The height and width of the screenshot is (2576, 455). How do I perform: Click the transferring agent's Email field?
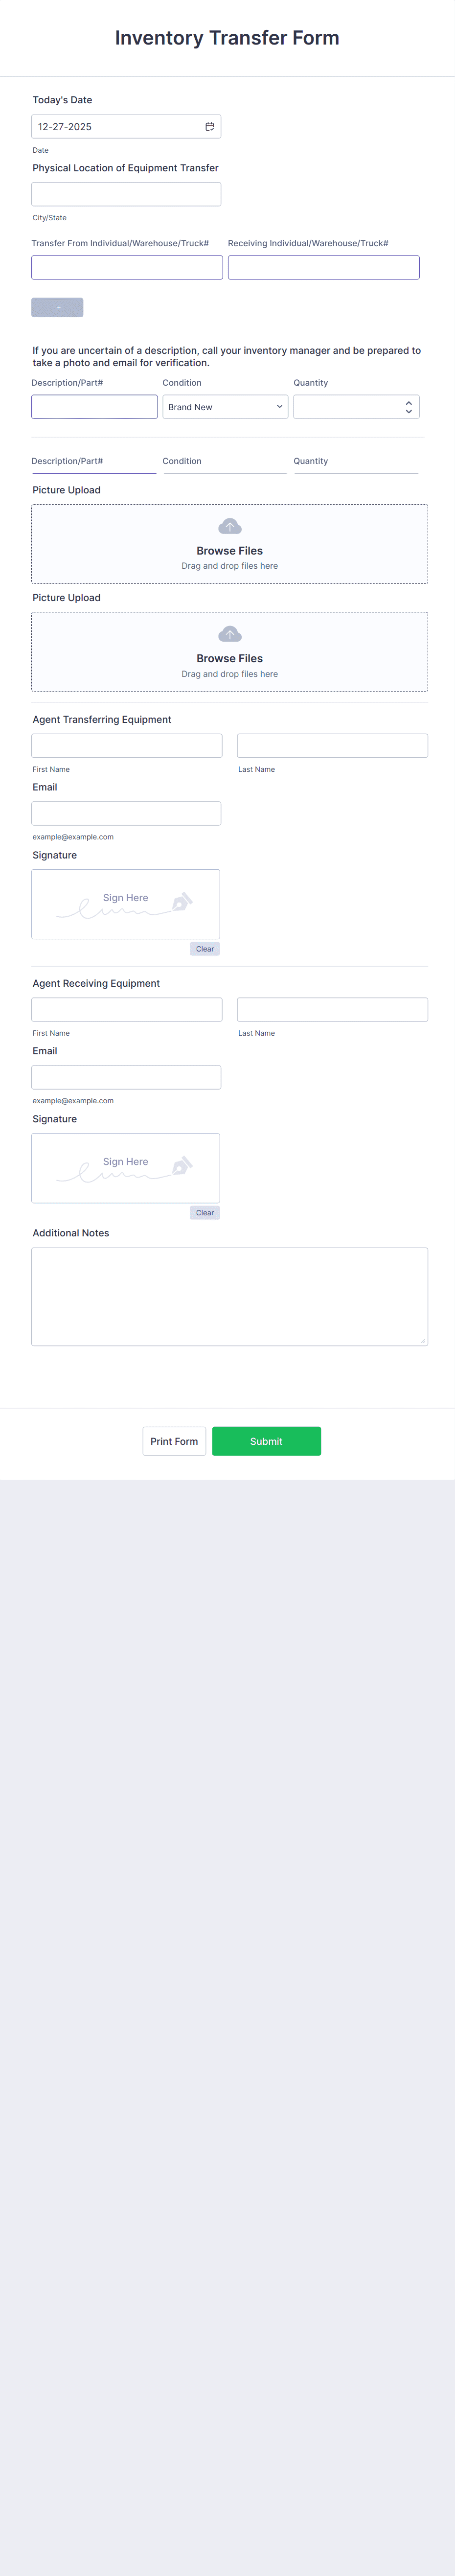click(x=126, y=813)
